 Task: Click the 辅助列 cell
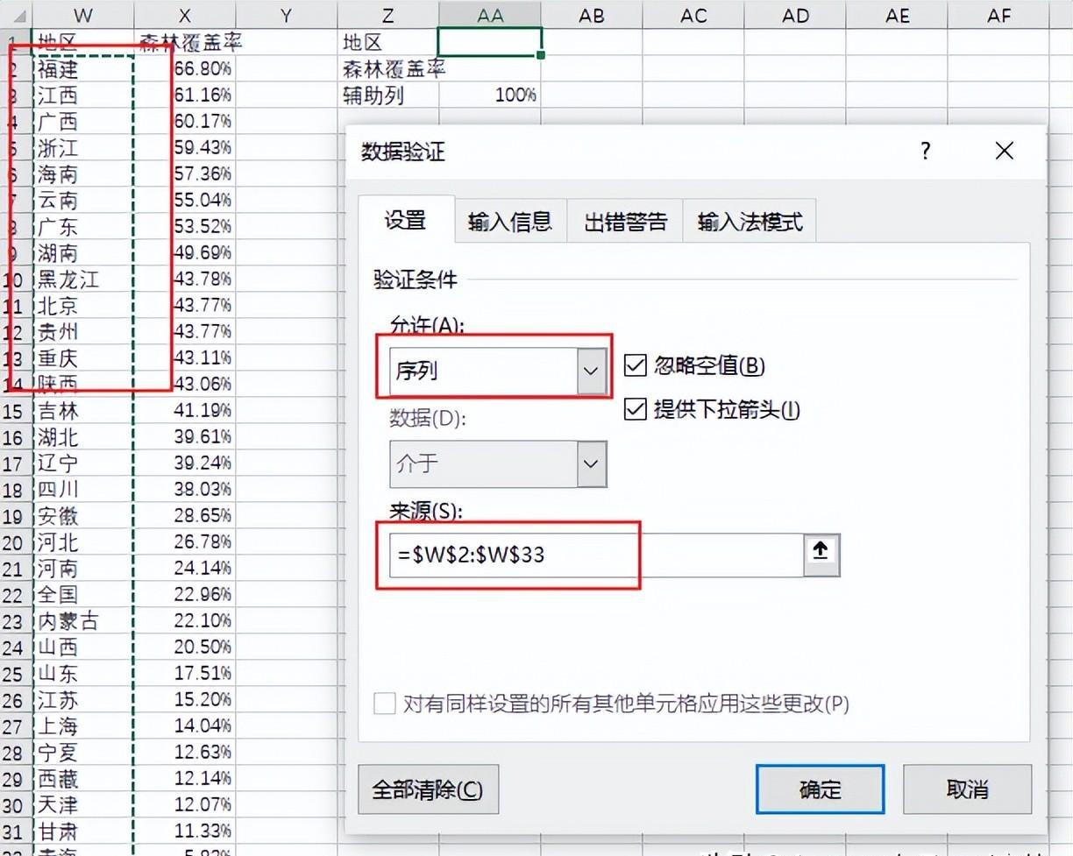coord(388,95)
